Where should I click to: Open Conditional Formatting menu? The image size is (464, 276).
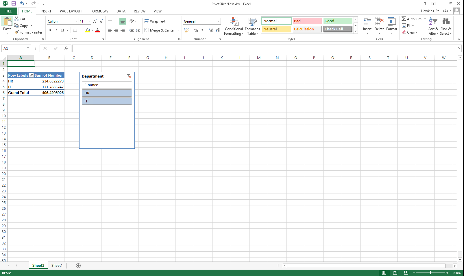pyautogui.click(x=234, y=26)
